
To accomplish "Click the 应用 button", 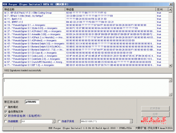I will (155, 114).
